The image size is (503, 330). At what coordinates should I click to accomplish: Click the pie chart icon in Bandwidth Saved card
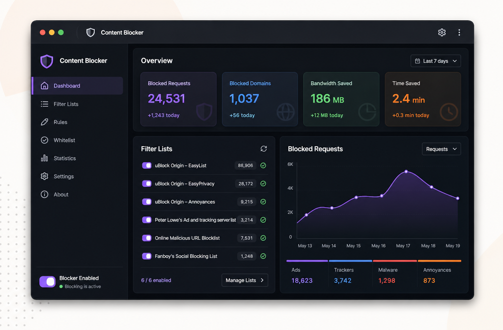pyautogui.click(x=367, y=112)
